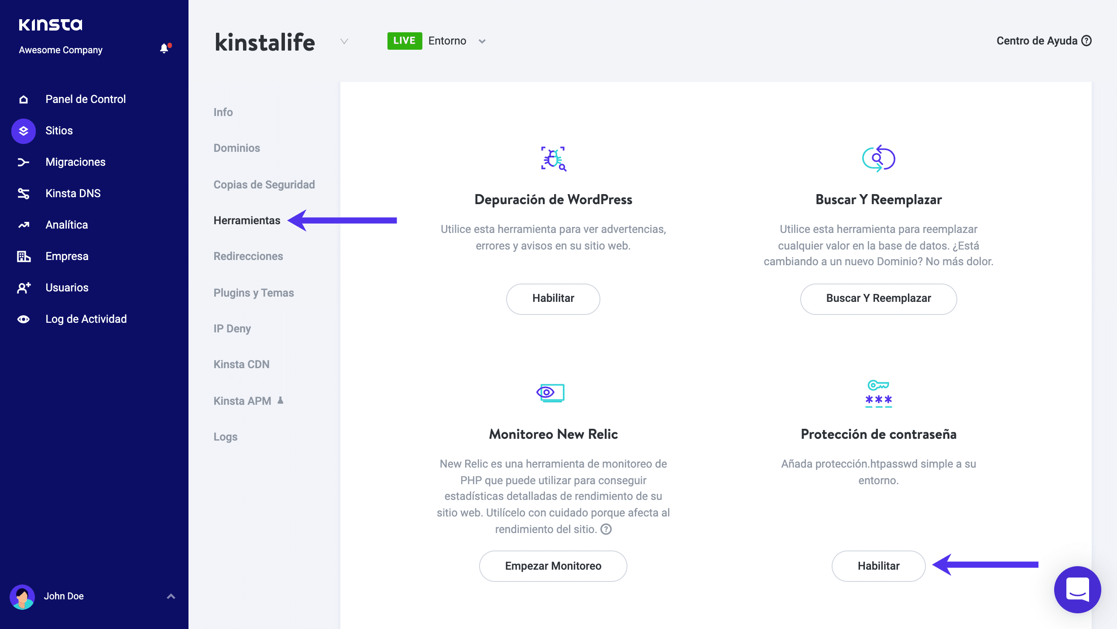The width and height of the screenshot is (1117, 629).
Task: Click the Usuarios add-user icon
Action: pyautogui.click(x=24, y=288)
